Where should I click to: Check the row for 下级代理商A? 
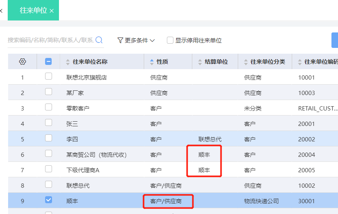coord(49,169)
